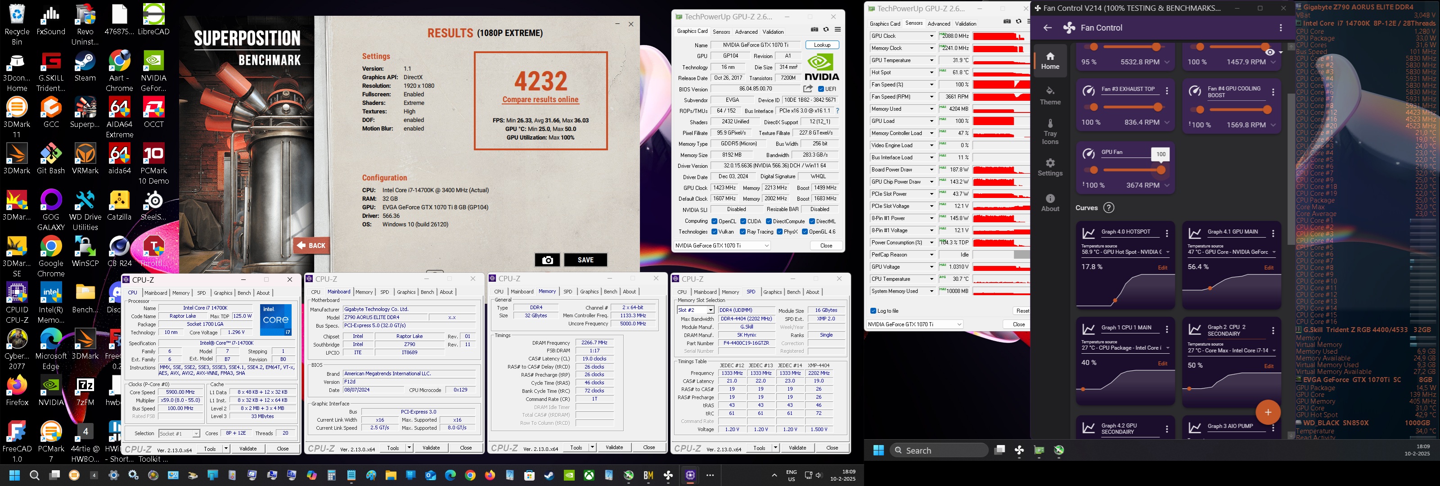Click the SAVE button in Superposition results
This screenshot has height=486, width=1440.
point(585,260)
